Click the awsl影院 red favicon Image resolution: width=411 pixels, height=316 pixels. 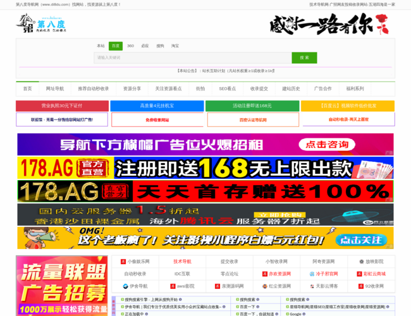[173, 286]
